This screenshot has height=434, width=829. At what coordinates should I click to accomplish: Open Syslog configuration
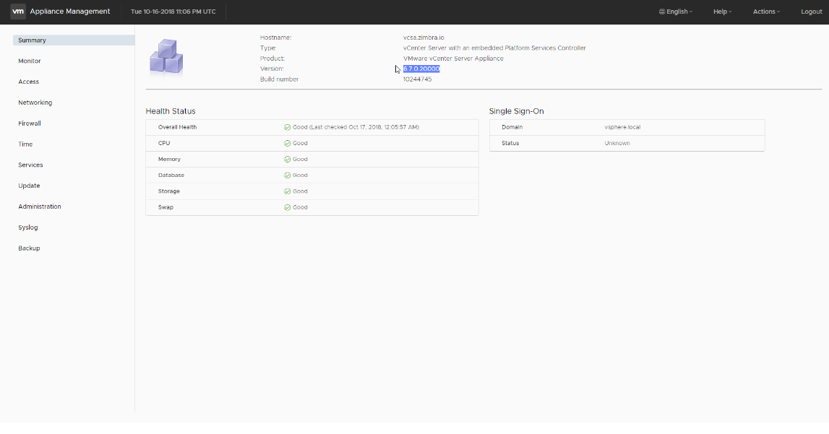click(x=28, y=227)
